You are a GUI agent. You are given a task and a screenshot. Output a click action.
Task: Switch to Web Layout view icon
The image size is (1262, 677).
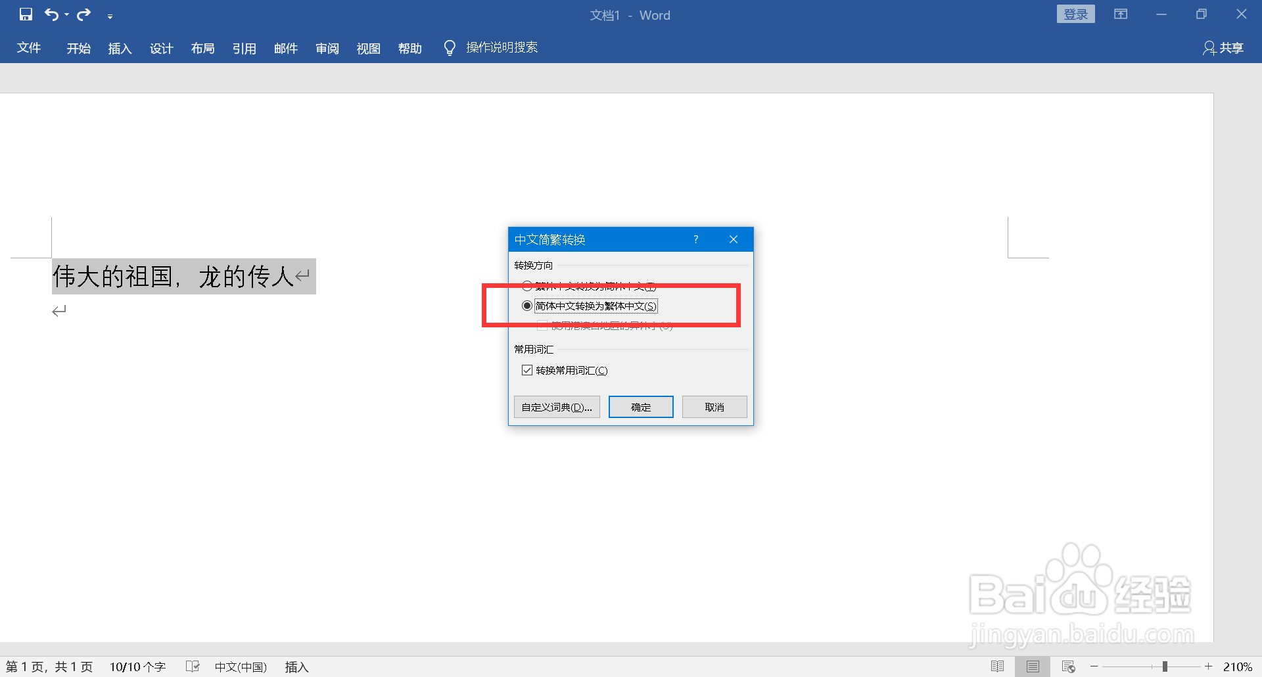1068,666
